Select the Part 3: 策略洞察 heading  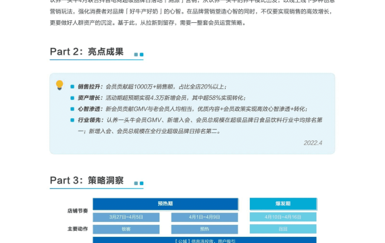tap(86, 180)
